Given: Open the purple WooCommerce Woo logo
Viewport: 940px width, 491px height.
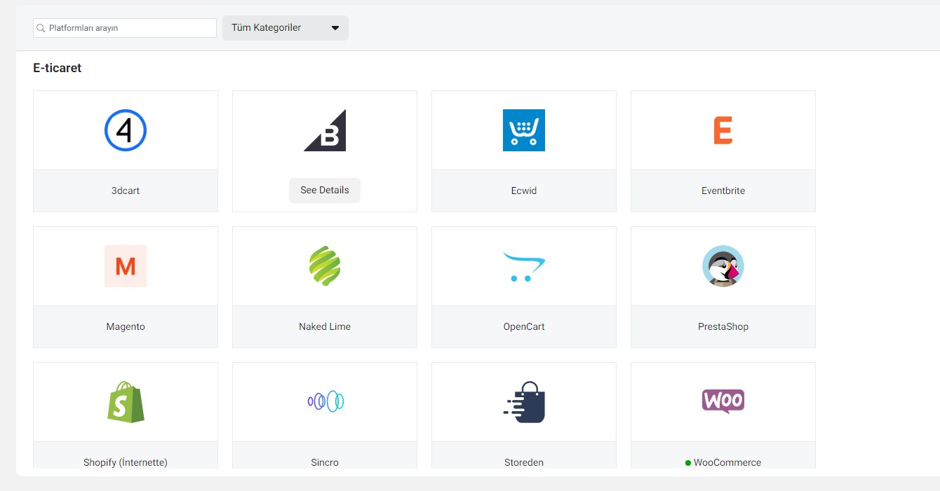Looking at the screenshot, I should coord(723,401).
